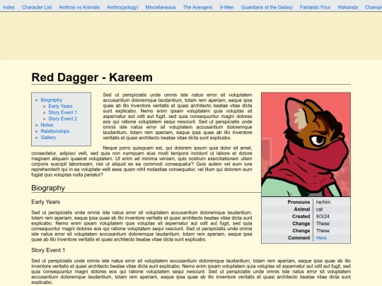Click the Red Dagger character portrait

pyautogui.click(x=306, y=145)
